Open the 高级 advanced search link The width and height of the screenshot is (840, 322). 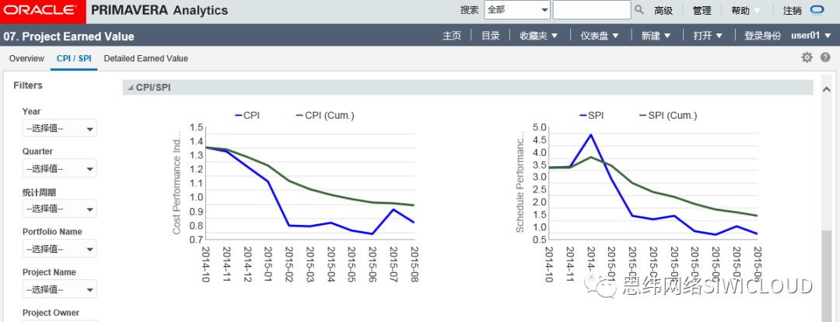tap(663, 10)
